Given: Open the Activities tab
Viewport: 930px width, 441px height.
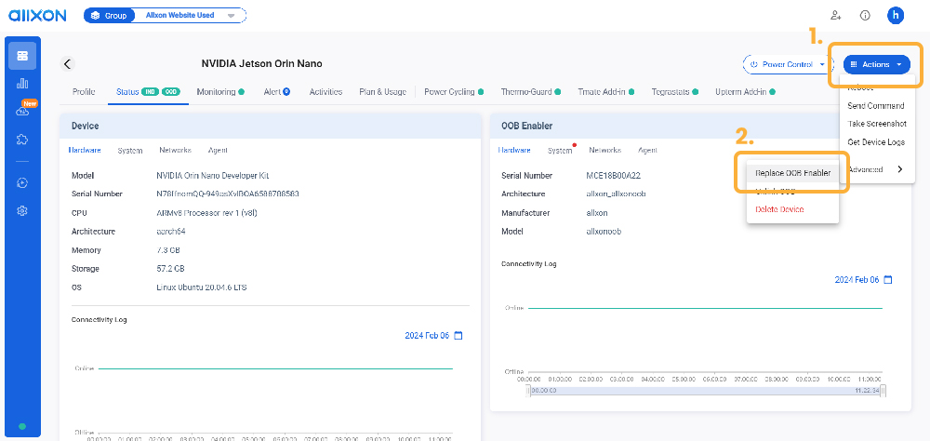Looking at the screenshot, I should tap(325, 92).
